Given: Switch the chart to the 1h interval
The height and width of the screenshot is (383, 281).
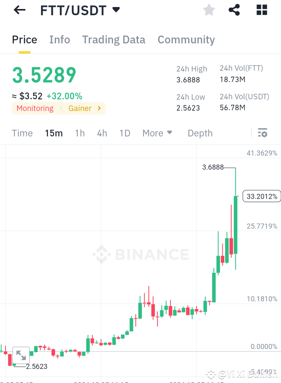Looking at the screenshot, I should (80, 133).
